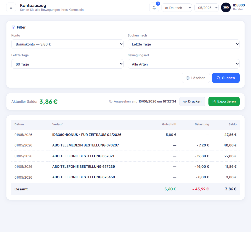
Task: Select ABO TELEMEDIZIN BESTELLUNG 676267 entry
Action: [125, 145]
